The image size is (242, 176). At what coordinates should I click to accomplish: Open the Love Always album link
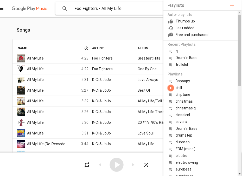pyautogui.click(x=148, y=79)
